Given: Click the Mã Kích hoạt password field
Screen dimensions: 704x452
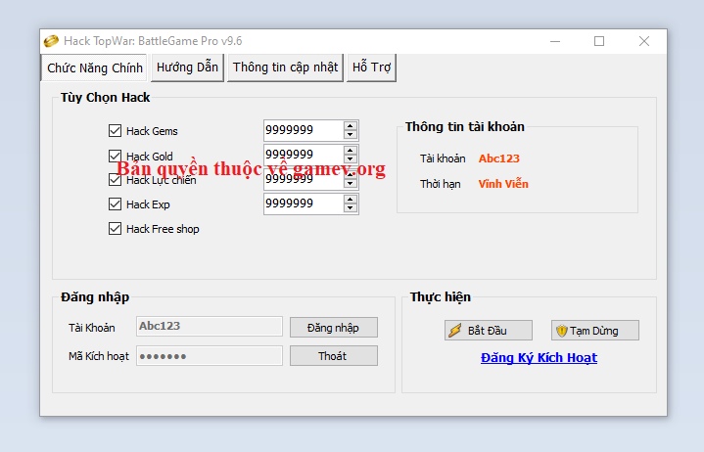Looking at the screenshot, I should tap(209, 356).
